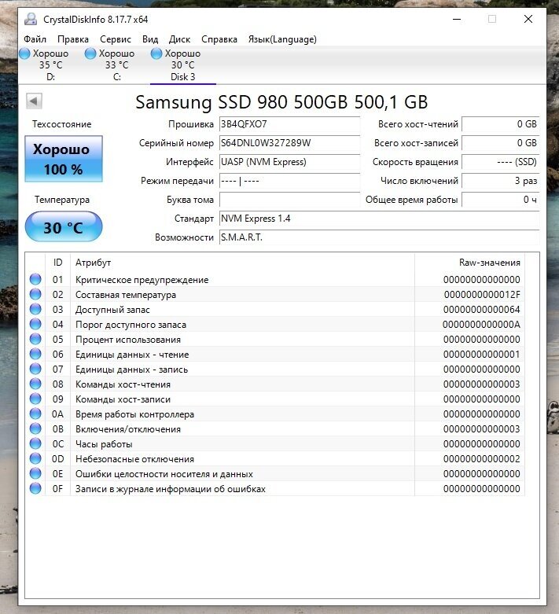Click status orb for Команды хост-чтения
This screenshot has width=559, height=614.
pos(35,384)
